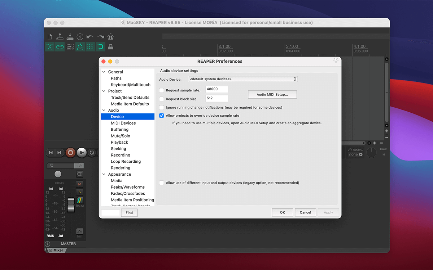433x270 pixels.
Task: Select Peaks/Waveforms in preferences tree
Action: tap(128, 187)
